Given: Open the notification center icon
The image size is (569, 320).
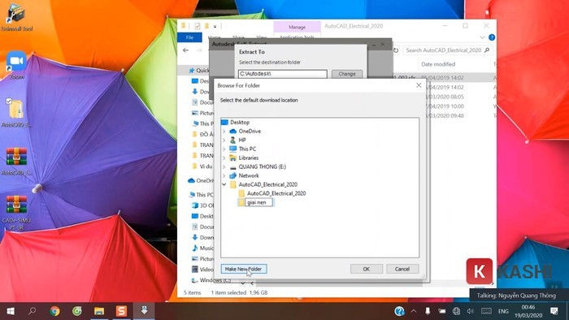Looking at the screenshot, I should click(x=554, y=311).
